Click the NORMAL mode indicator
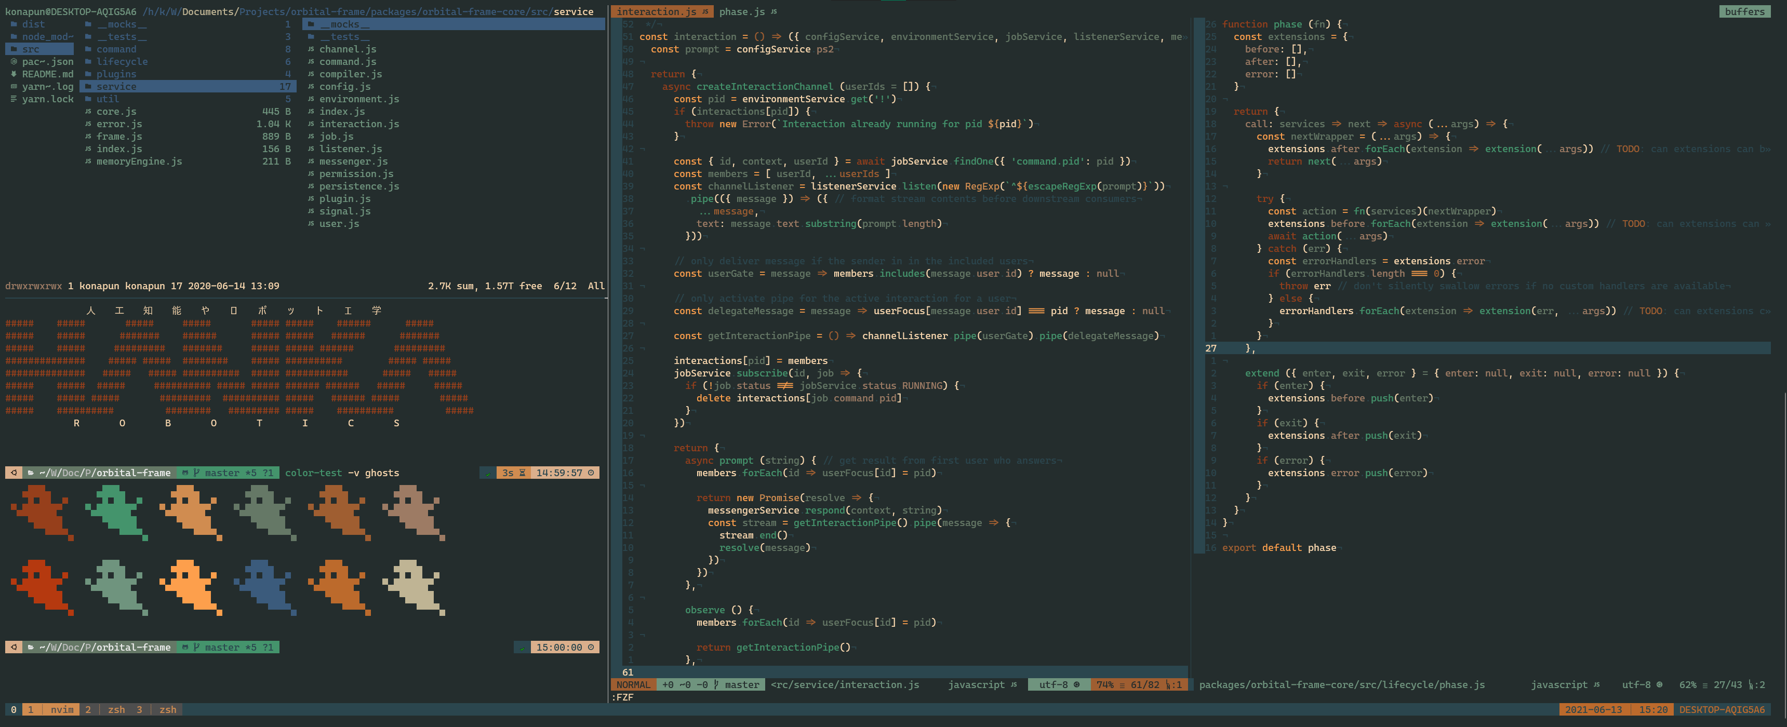The height and width of the screenshot is (727, 1787). (633, 685)
